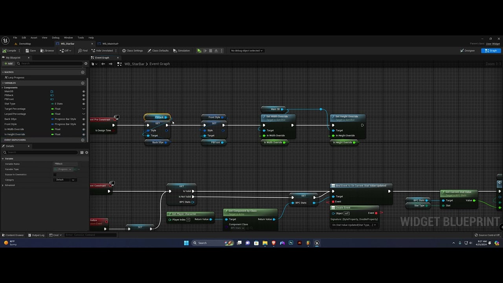Open the Edit menu
The image size is (503, 283).
pyautogui.click(x=24, y=38)
